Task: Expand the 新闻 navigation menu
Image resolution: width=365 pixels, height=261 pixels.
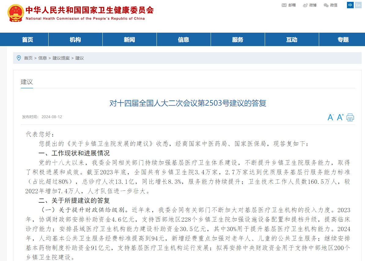Action: tap(129, 40)
